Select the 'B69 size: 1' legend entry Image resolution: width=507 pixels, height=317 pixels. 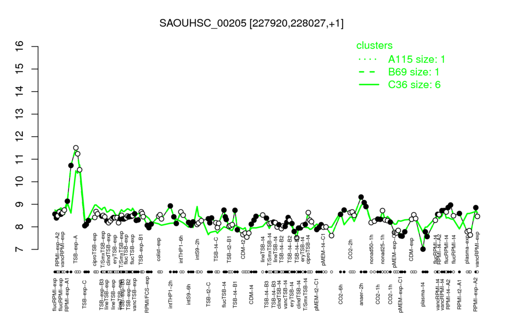pos(413,72)
